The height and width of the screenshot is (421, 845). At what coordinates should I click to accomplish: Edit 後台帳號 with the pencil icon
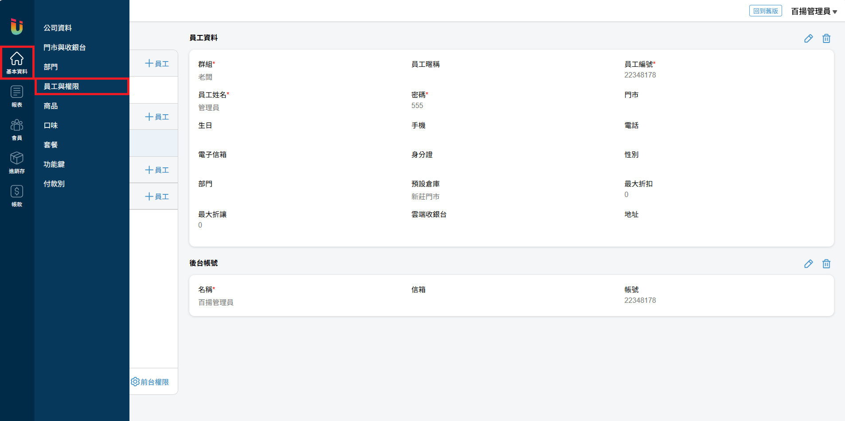[x=808, y=264]
